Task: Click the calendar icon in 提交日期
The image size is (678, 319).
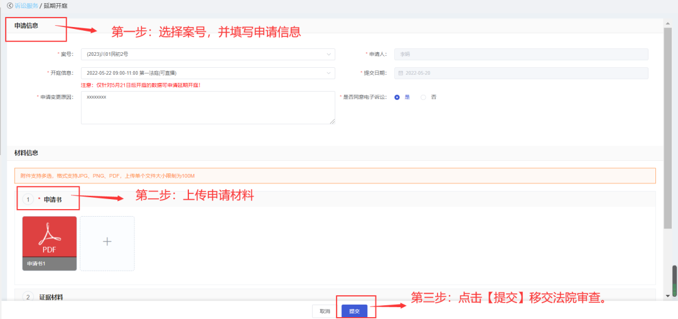Action: pos(401,73)
